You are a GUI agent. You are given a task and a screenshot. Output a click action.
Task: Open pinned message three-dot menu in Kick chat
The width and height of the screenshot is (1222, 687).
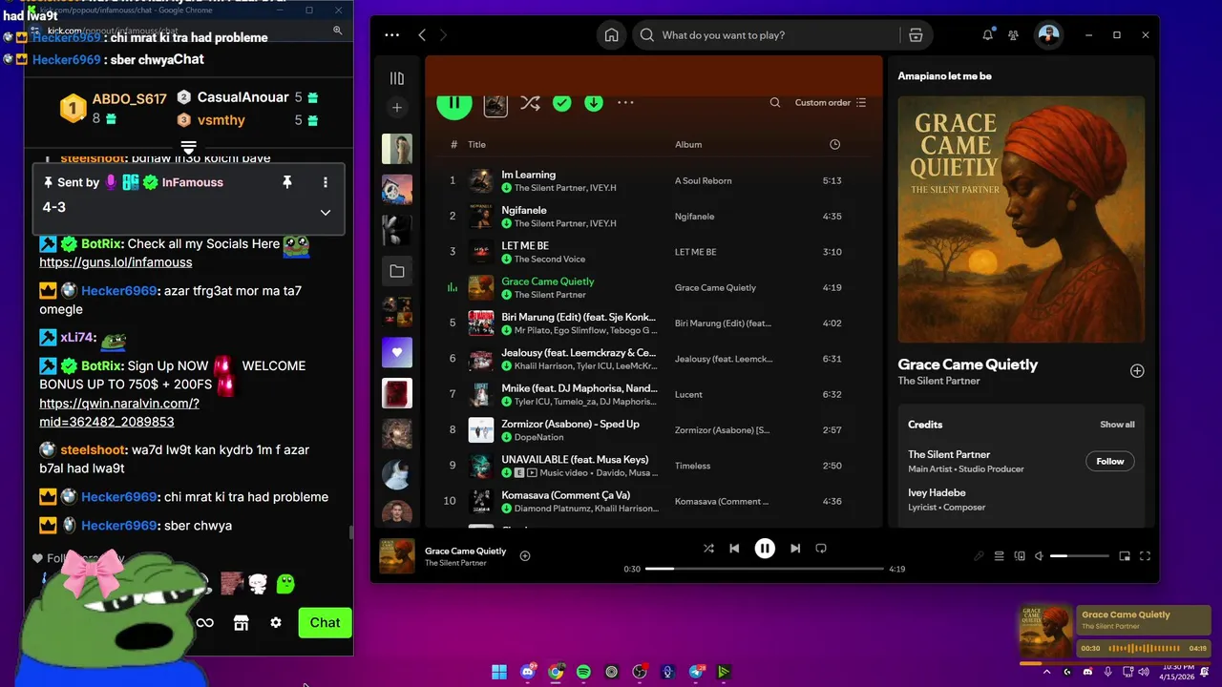tap(326, 182)
